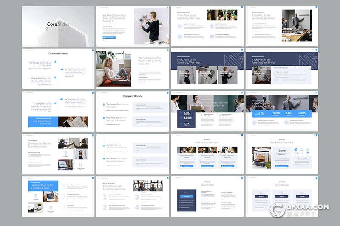Click the second checkmark under 'Get The Best Result'
Screen dimensions: 340x226
[275, 78]
